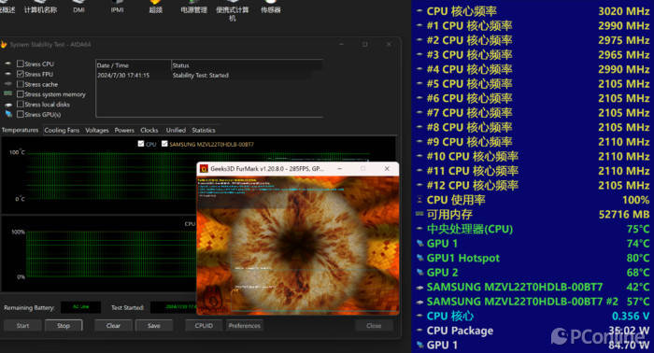Click the FurMark render preview
This screenshot has height=353, width=654.
298,245
